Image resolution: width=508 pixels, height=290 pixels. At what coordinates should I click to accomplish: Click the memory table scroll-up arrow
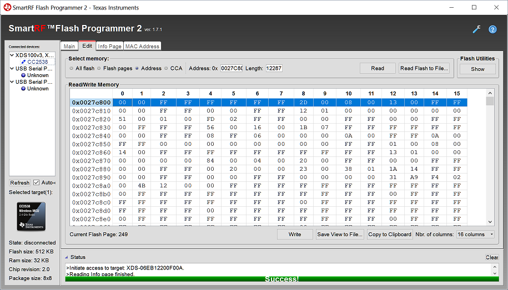click(490, 93)
